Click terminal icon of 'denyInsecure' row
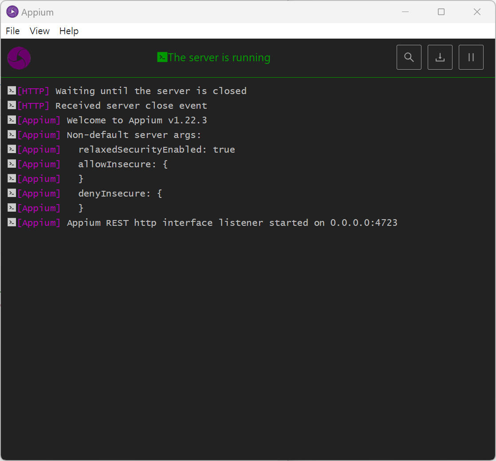 tap(12, 193)
